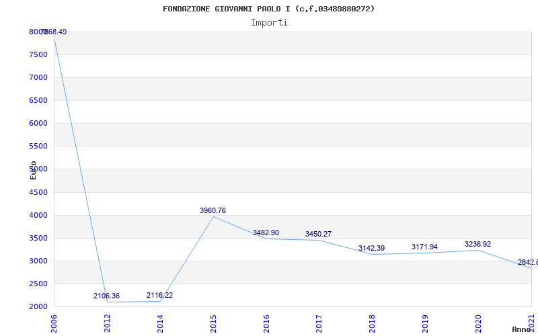Click the 2018 x-axis year label

pyautogui.click(x=373, y=324)
